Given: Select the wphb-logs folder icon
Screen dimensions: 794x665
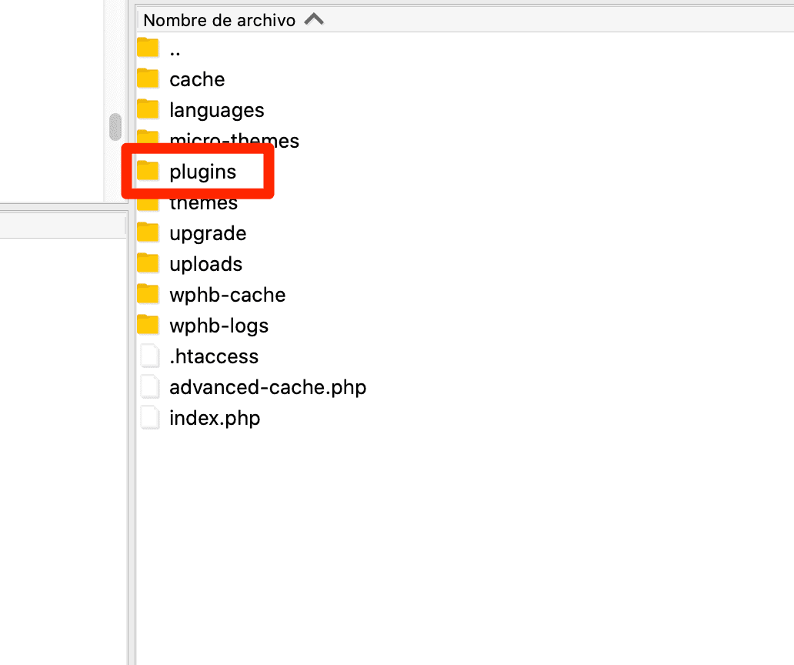Looking at the screenshot, I should coord(148,325).
